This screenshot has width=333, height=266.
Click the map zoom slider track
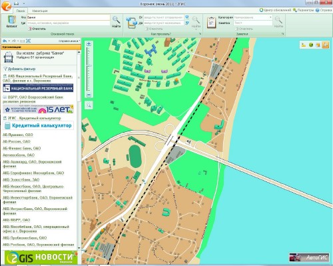(x=89, y=69)
